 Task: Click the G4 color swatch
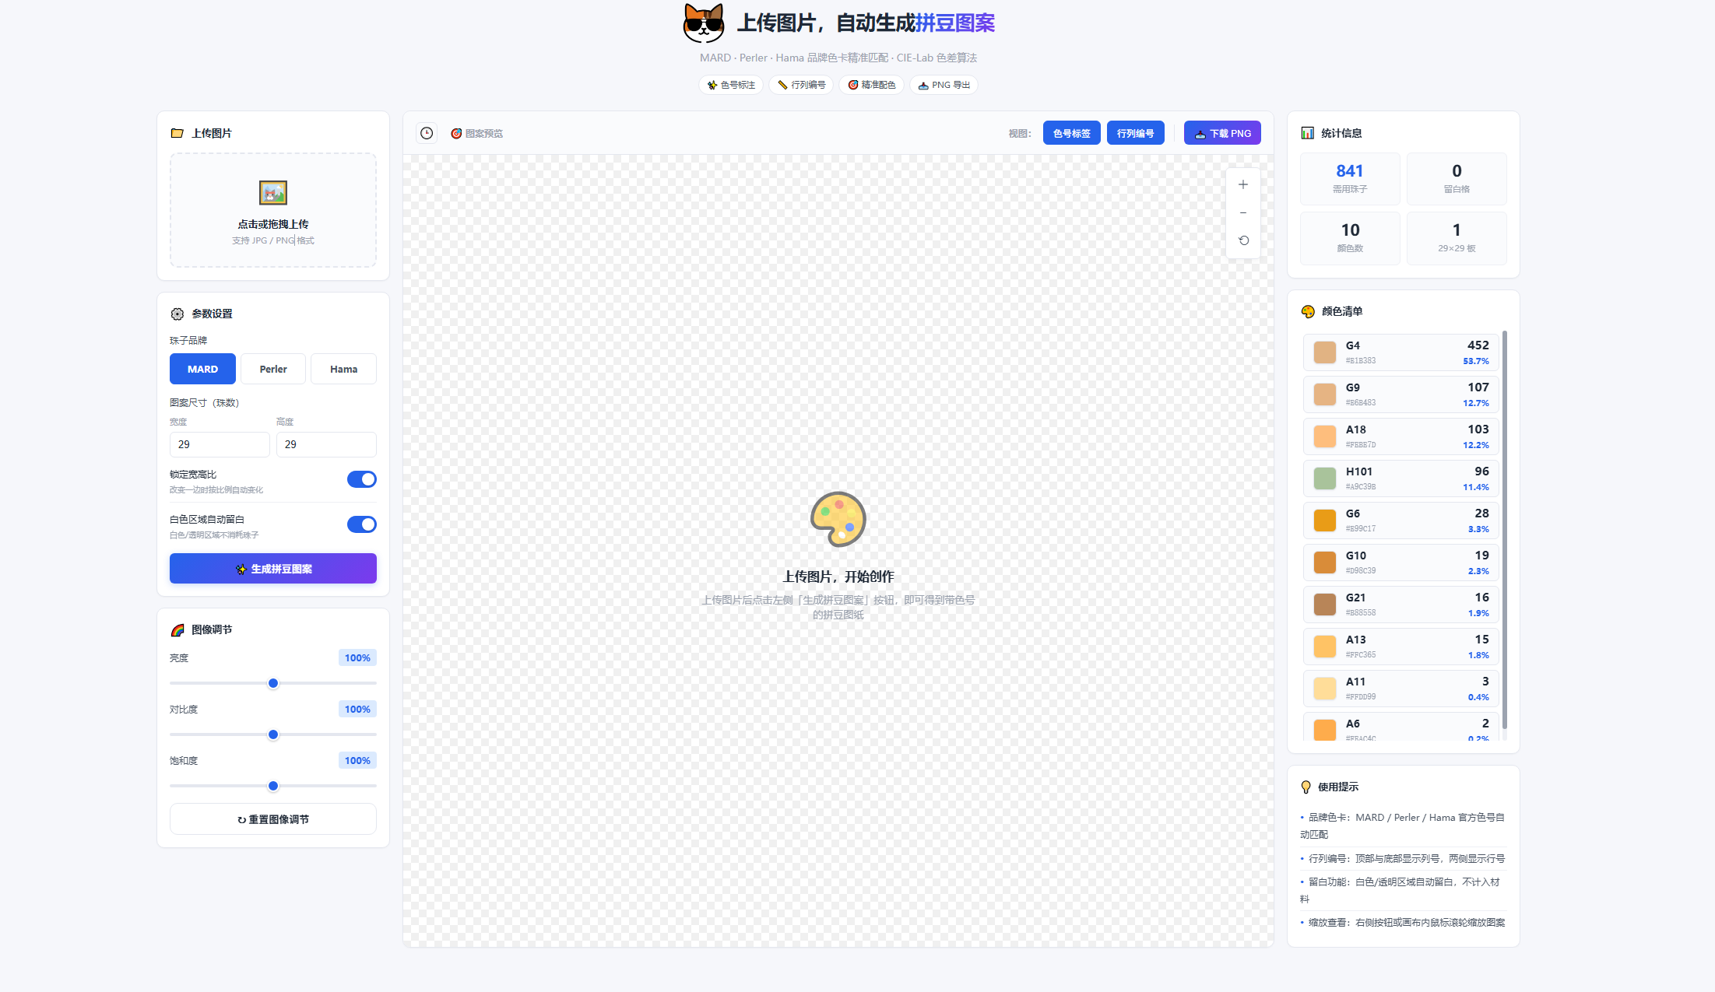tap(1325, 352)
